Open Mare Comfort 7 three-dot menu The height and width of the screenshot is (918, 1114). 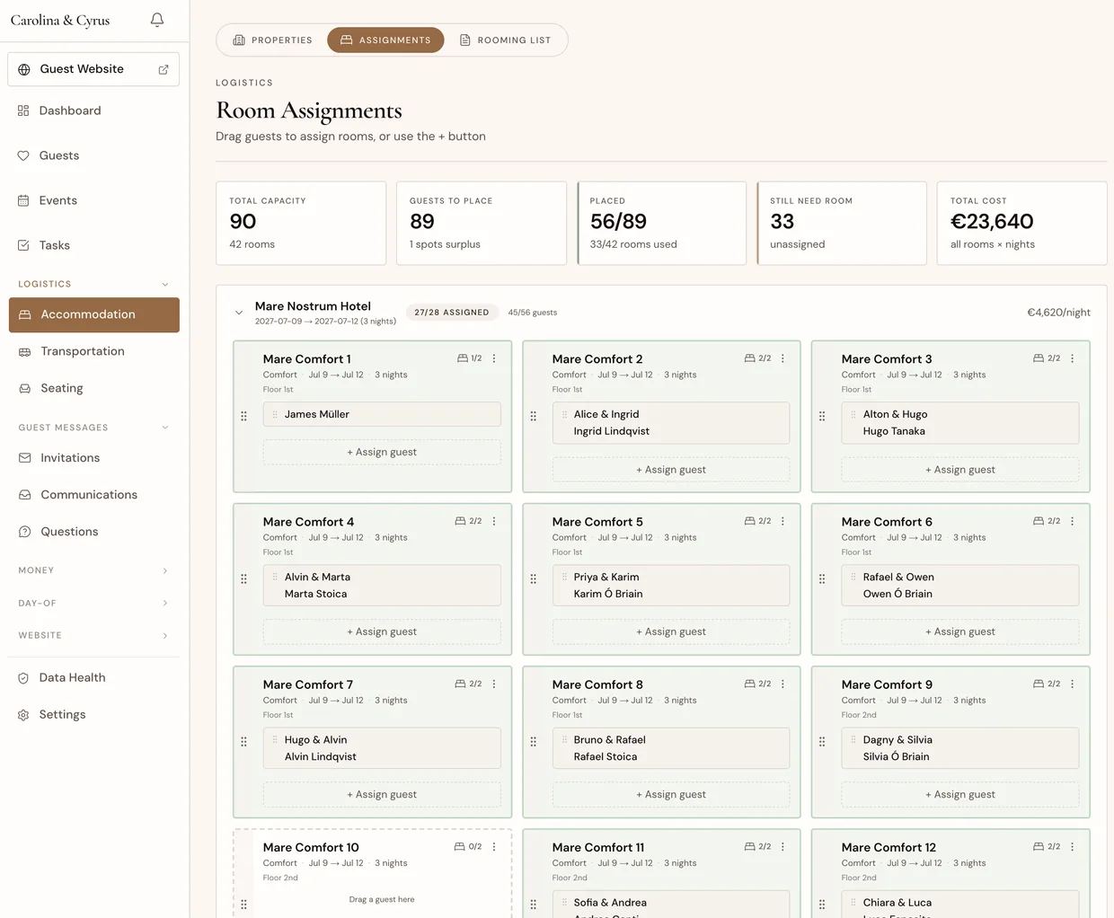click(x=494, y=684)
